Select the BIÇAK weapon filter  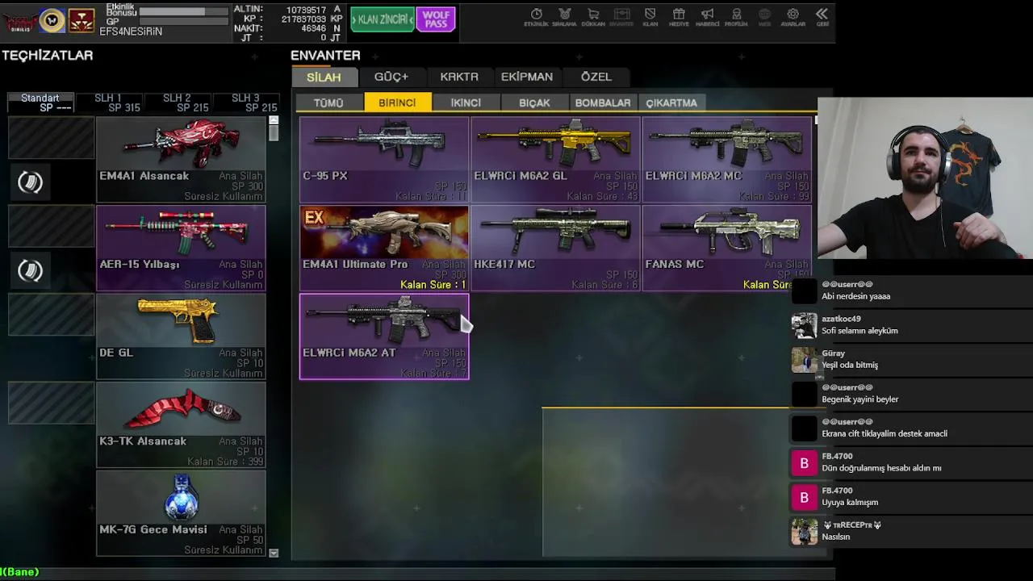[534, 102]
